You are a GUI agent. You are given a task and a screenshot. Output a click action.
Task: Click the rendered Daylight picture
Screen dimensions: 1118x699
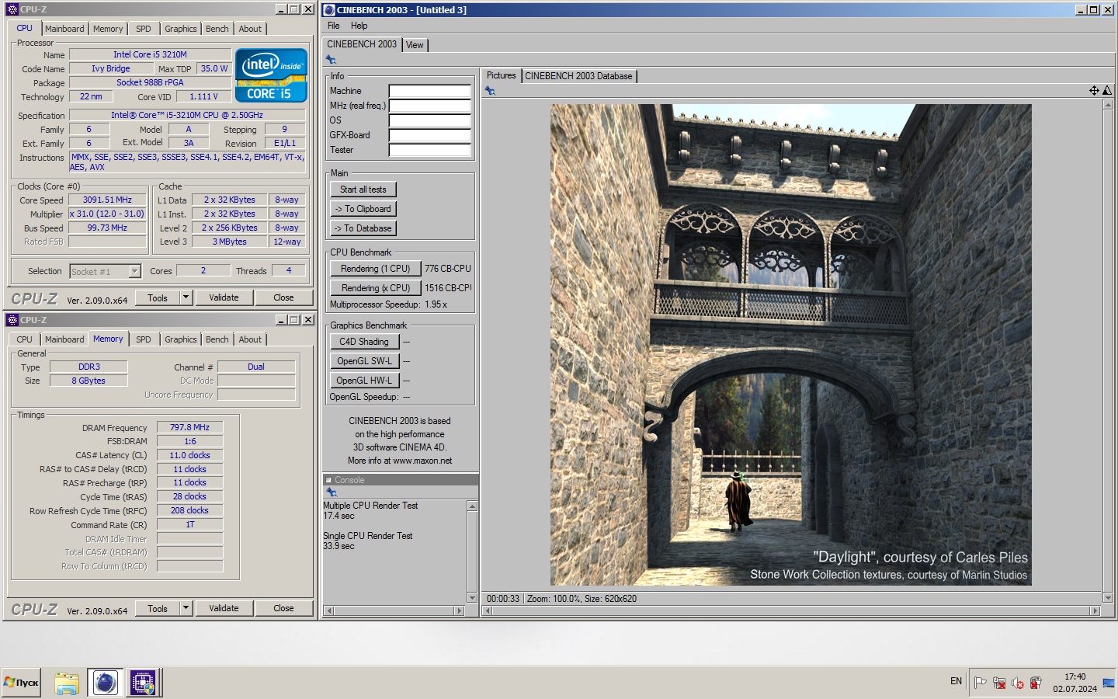[790, 345]
